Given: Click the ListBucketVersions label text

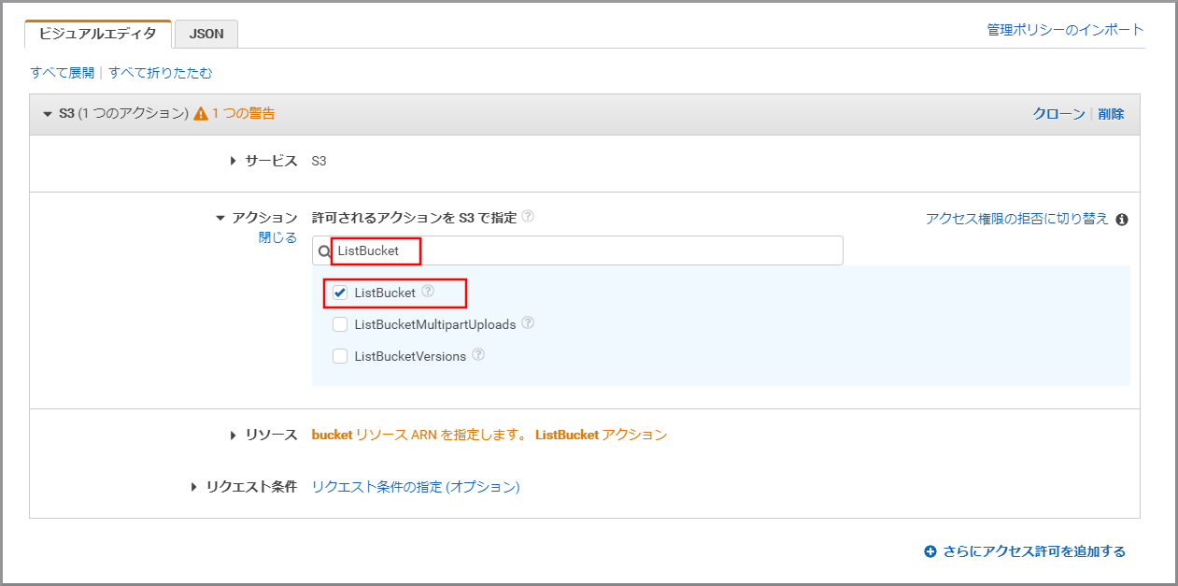Looking at the screenshot, I should coord(410,356).
